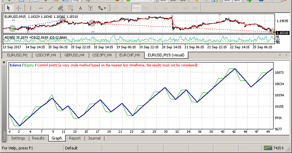Choose the trendline drawing tool
This screenshot has height=153, width=292.
51,8
